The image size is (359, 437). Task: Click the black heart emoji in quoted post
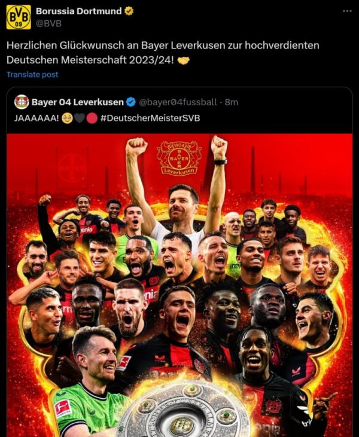(80, 118)
